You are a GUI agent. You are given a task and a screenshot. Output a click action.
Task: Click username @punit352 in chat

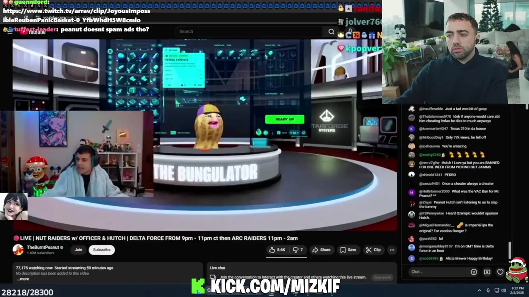(428, 238)
